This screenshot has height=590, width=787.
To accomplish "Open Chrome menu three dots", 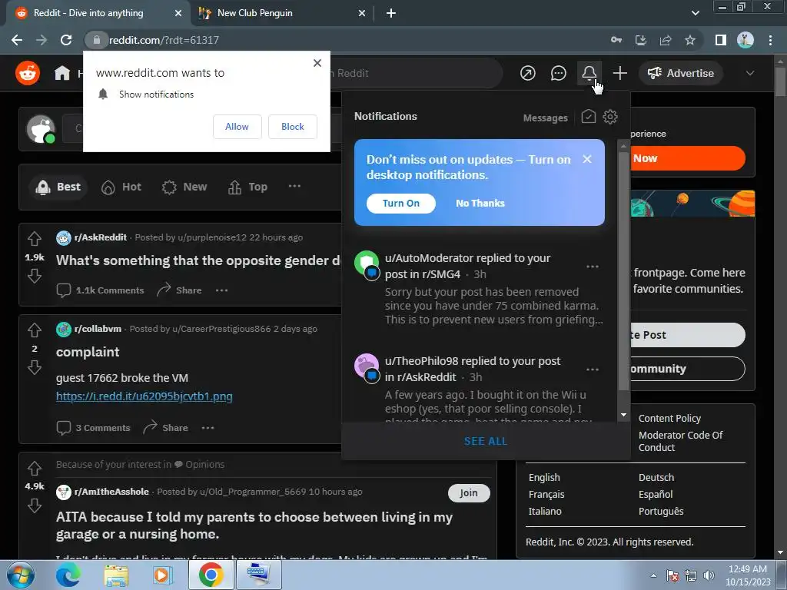I will coord(770,40).
